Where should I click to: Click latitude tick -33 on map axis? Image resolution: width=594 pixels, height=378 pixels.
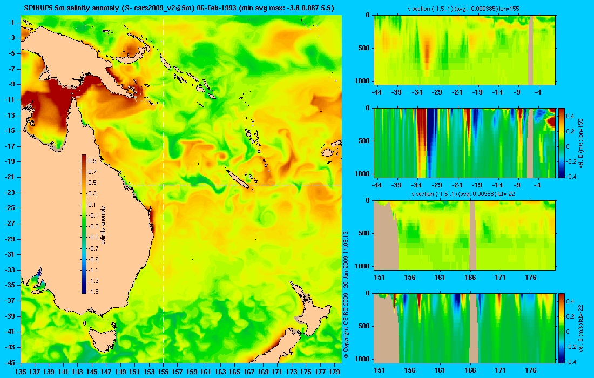(x=10, y=269)
